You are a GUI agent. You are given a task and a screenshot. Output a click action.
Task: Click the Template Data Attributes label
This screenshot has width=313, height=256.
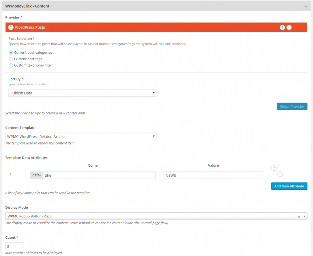pyautogui.click(x=26, y=158)
